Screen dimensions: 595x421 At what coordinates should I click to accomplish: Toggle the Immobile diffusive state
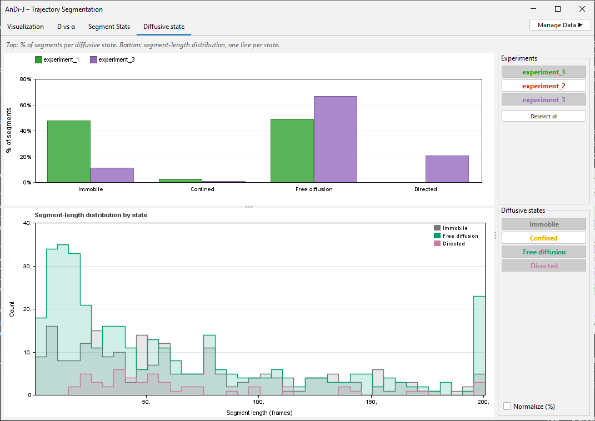[x=543, y=224]
